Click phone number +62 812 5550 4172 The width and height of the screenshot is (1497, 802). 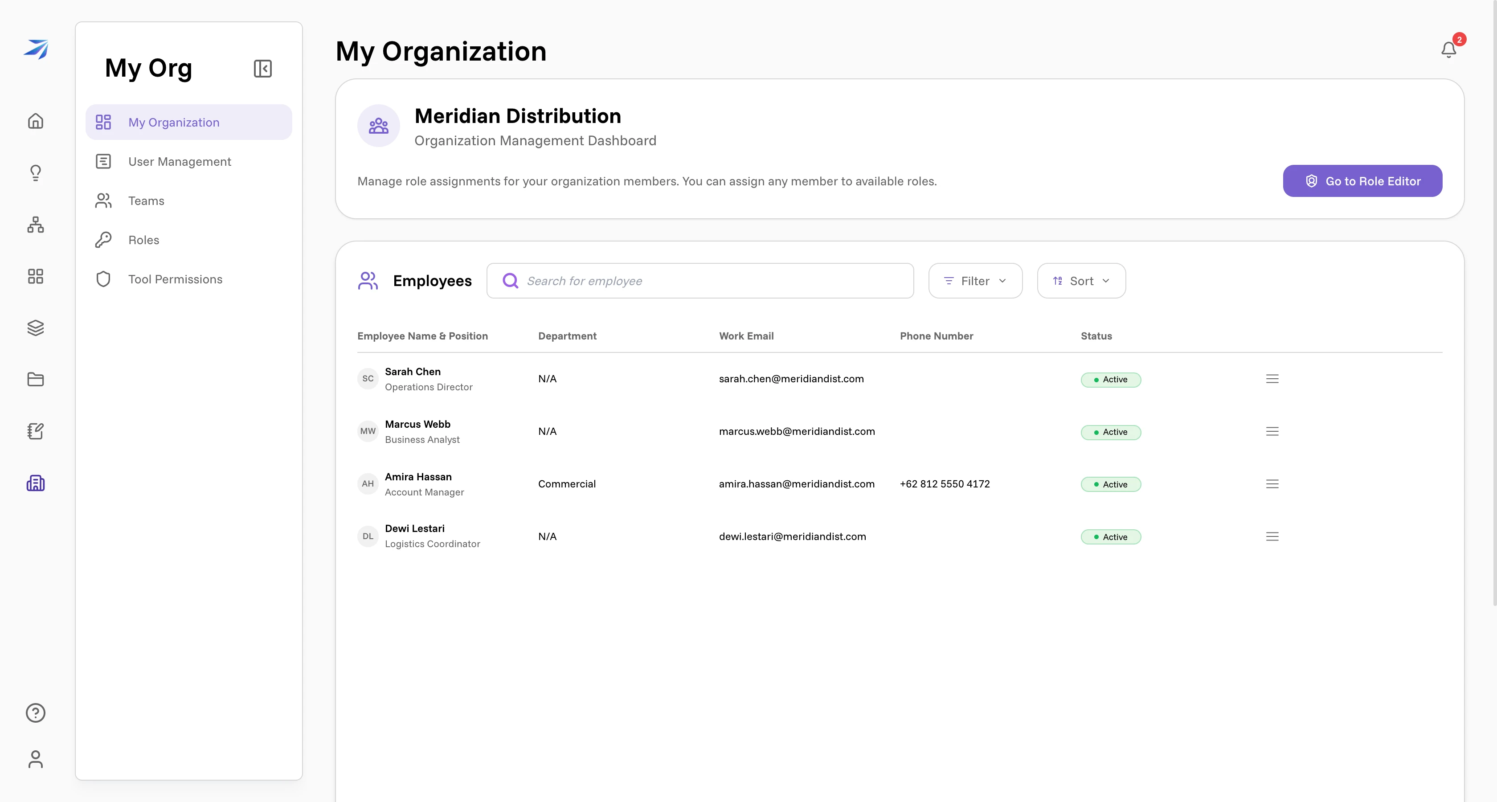coord(945,484)
